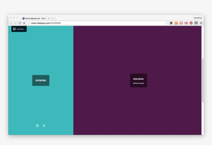Open the Gmail extension icon
Screen dimensions: 212x145
click(186, 23)
